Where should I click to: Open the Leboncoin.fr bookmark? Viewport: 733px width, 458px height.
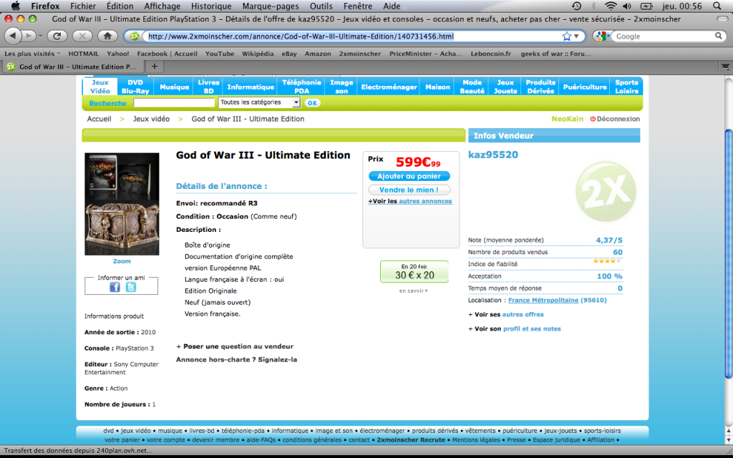coord(491,54)
